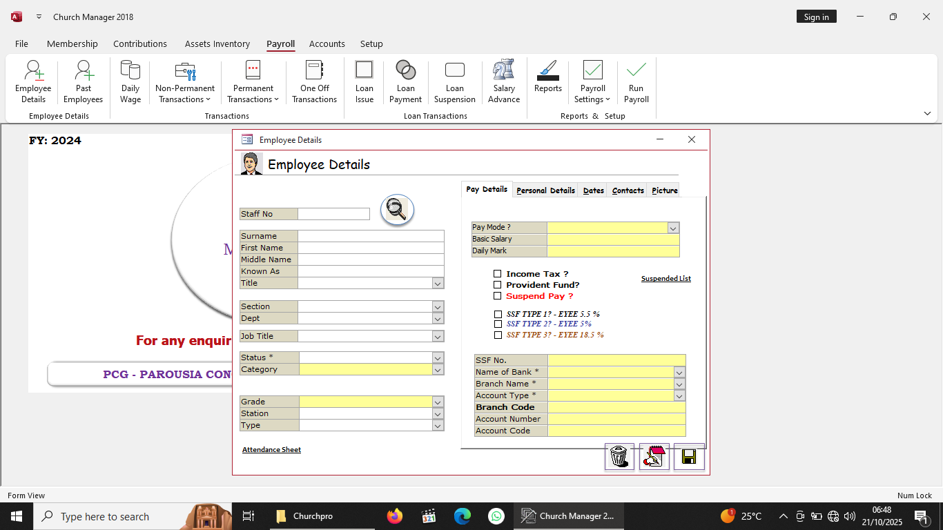Image resolution: width=943 pixels, height=530 pixels.
Task: Click the floppy disk save icon
Action: point(688,457)
